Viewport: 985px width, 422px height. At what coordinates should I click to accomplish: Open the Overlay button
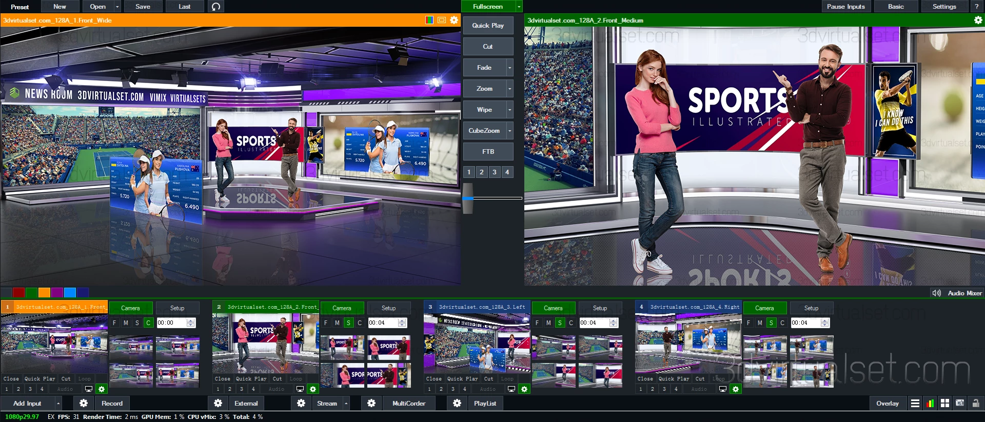tap(888, 404)
